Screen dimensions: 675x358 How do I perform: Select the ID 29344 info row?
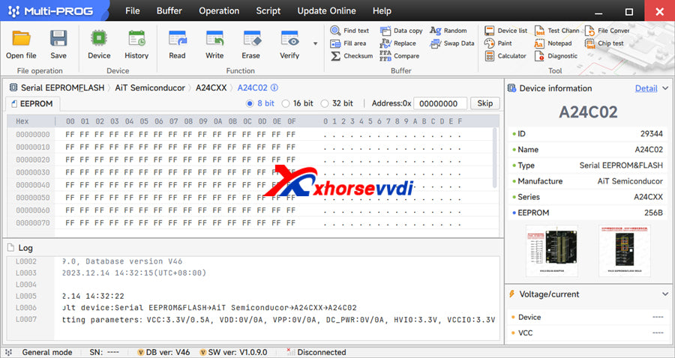pos(587,133)
